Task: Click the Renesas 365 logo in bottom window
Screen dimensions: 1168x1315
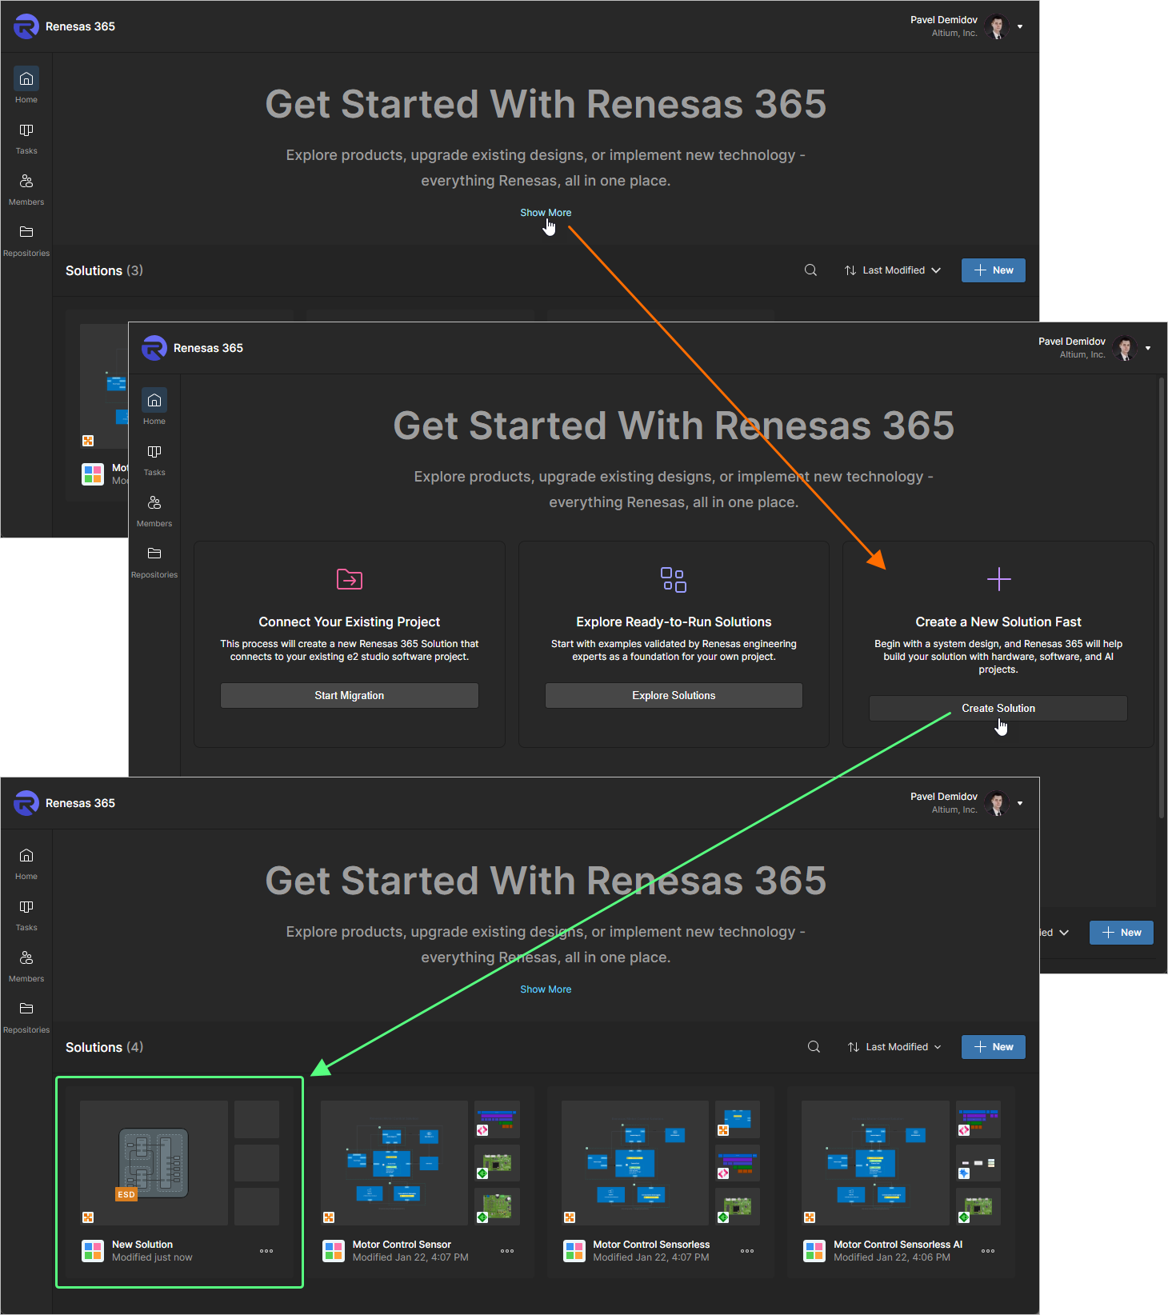Action: [26, 803]
